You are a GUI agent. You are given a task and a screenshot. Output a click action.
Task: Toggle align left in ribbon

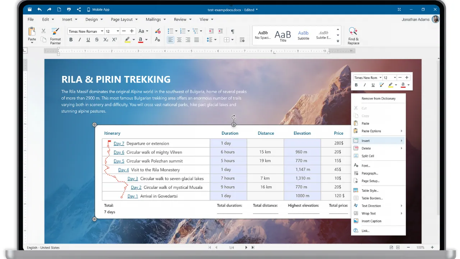coord(170,40)
